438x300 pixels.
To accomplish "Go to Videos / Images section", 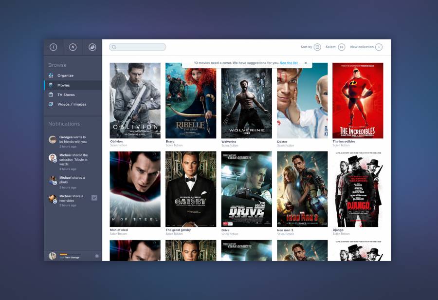I will click(72, 104).
